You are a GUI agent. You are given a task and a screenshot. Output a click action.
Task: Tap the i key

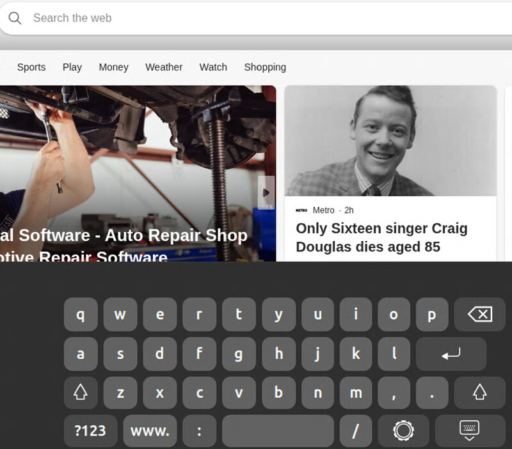coord(356,315)
